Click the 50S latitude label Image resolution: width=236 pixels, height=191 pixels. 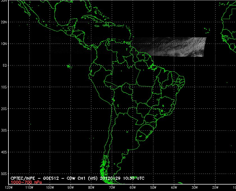(4, 174)
